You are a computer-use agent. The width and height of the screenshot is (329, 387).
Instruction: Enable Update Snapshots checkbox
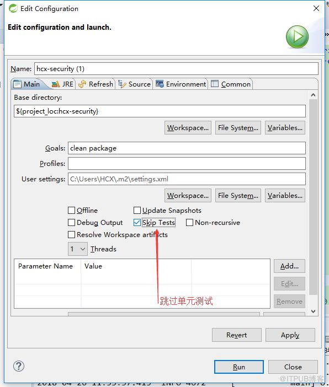137,210
